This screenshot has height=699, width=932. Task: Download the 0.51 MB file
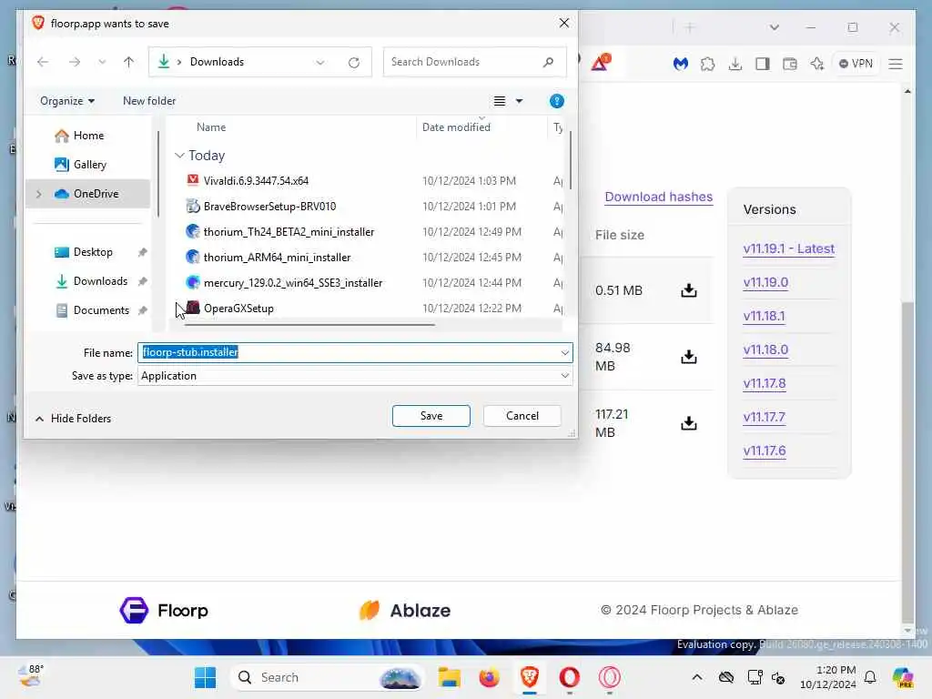click(689, 290)
